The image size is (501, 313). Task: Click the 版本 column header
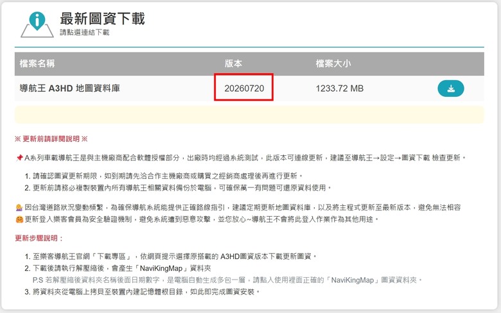tap(233, 63)
